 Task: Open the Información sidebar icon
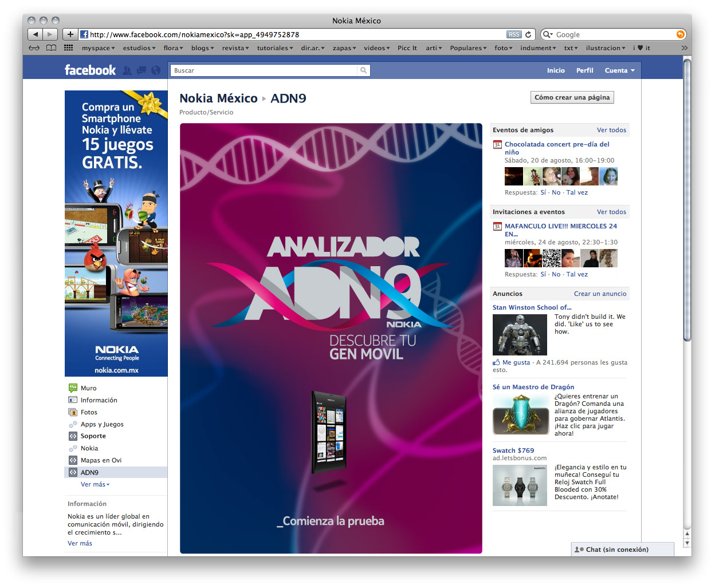point(73,400)
